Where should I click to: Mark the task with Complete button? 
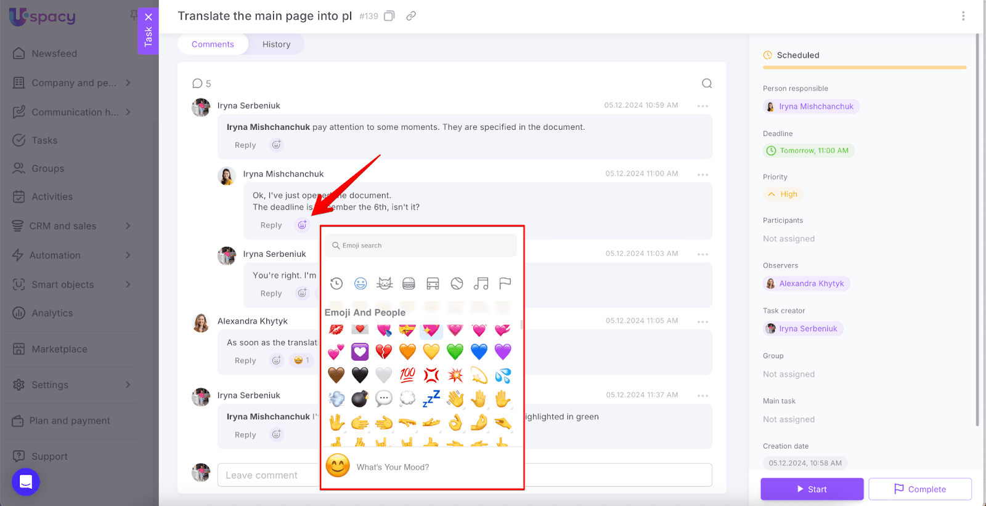point(919,489)
